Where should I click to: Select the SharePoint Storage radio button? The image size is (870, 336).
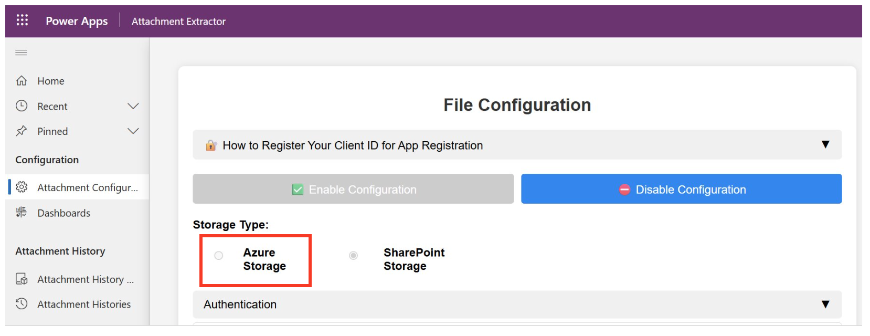[354, 256]
